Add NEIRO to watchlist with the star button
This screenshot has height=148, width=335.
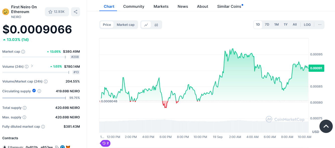(57, 12)
